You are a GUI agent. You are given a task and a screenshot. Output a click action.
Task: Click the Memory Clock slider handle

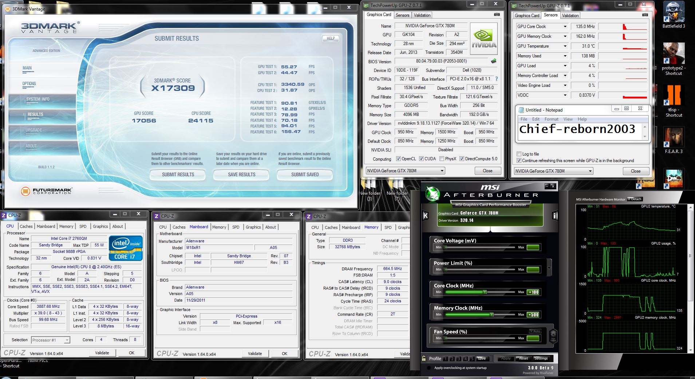(491, 314)
